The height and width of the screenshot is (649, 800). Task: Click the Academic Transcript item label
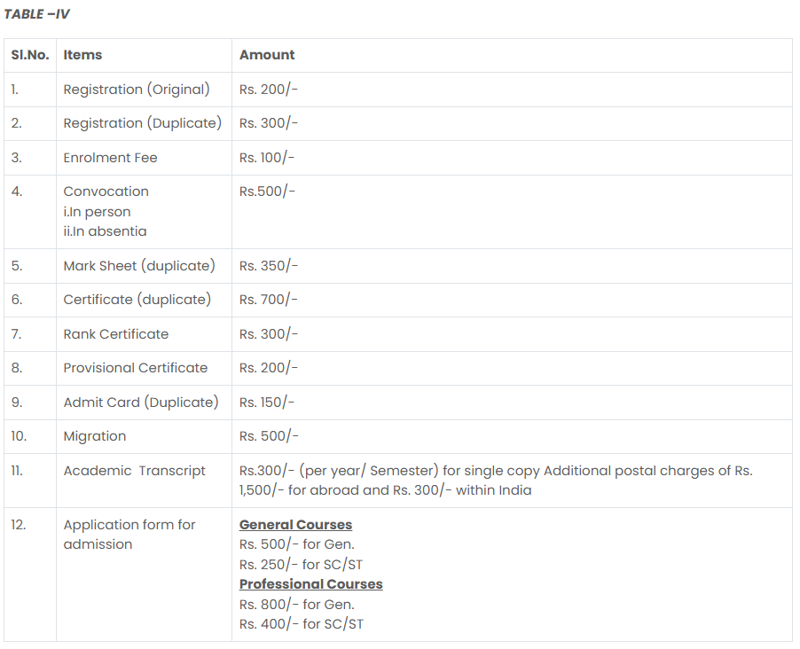coord(134,471)
